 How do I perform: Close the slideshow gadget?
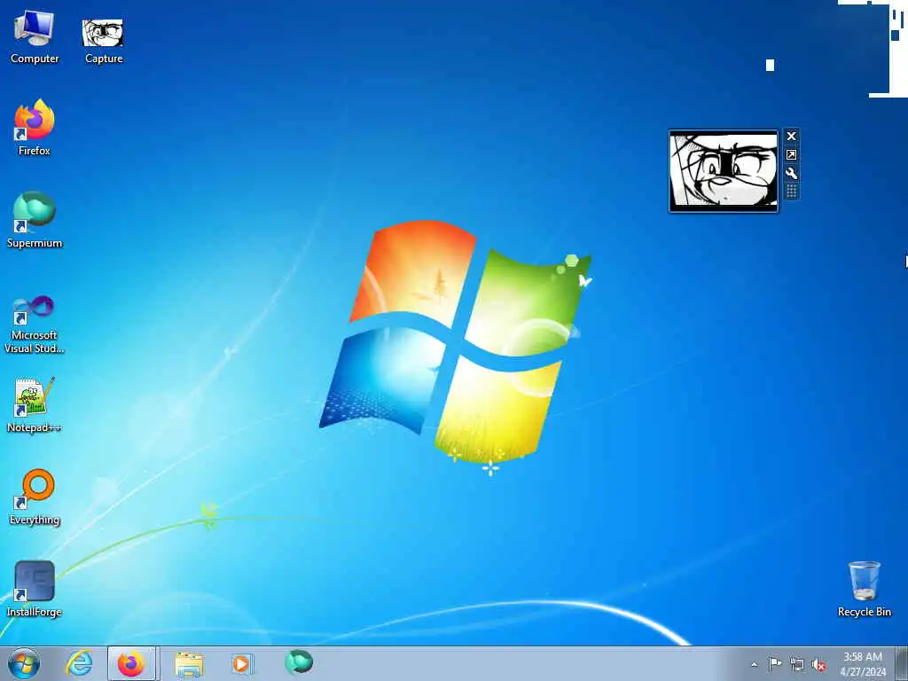[791, 136]
